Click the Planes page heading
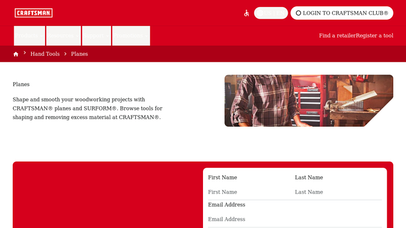 (x=21, y=84)
